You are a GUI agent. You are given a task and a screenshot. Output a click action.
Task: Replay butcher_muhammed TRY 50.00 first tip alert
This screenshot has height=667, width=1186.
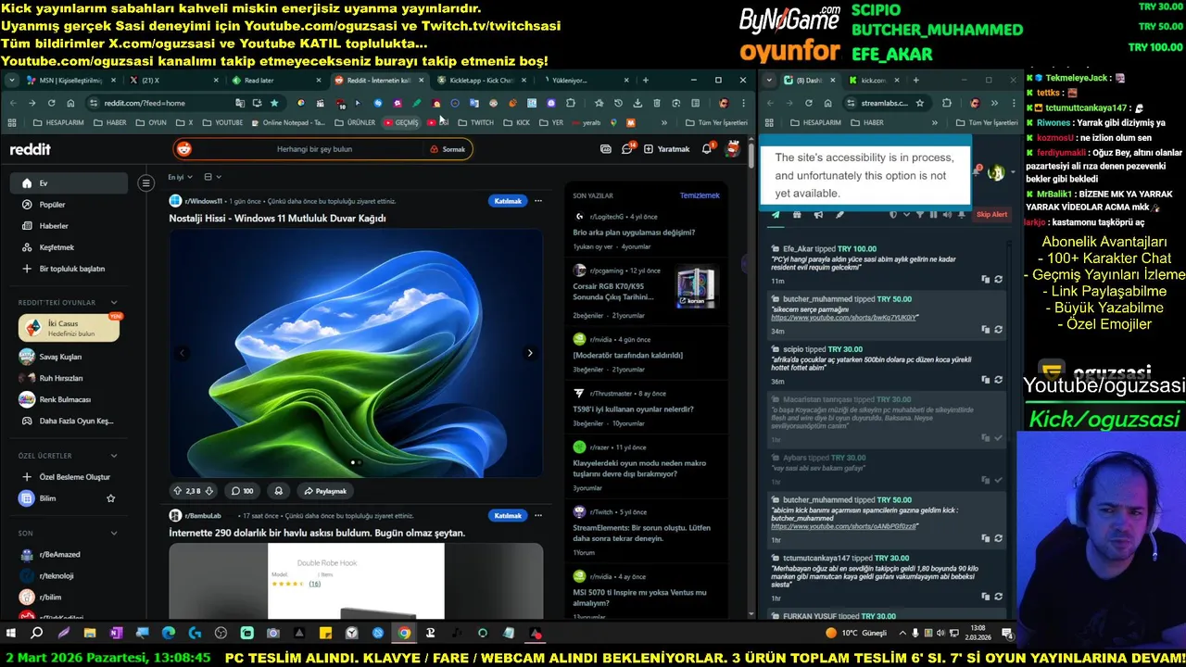pos(999,329)
